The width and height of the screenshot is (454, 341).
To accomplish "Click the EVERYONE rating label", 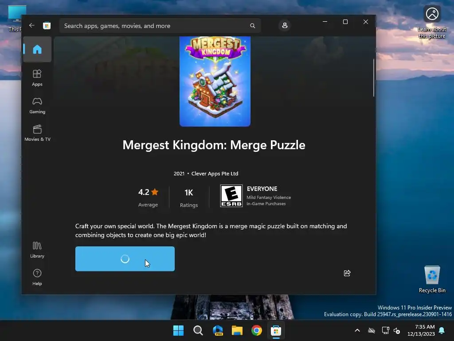I will point(262,189).
